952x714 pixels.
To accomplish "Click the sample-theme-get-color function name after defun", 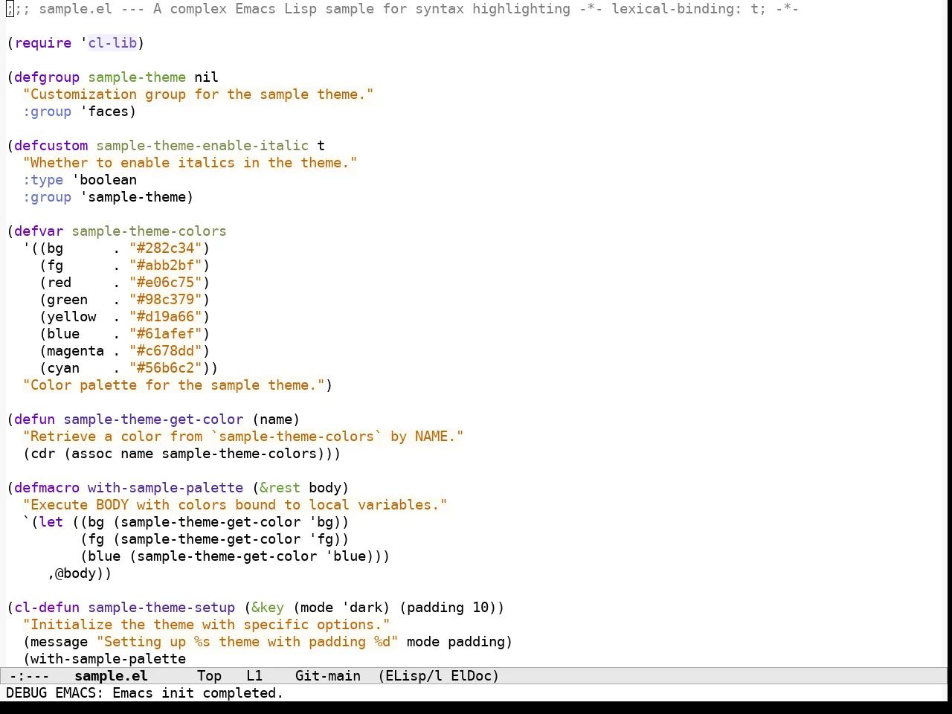I will tap(153, 419).
